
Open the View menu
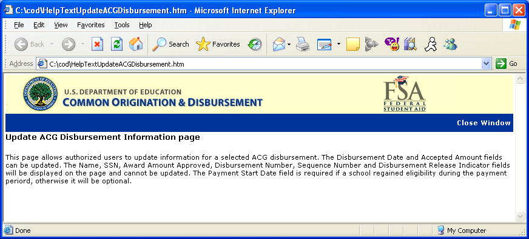point(61,25)
